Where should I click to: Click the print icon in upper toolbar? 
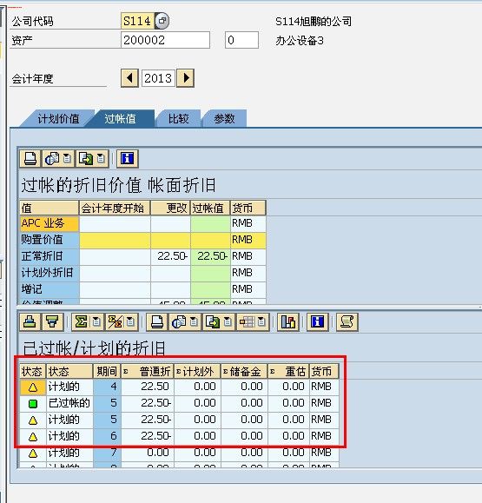[30, 158]
